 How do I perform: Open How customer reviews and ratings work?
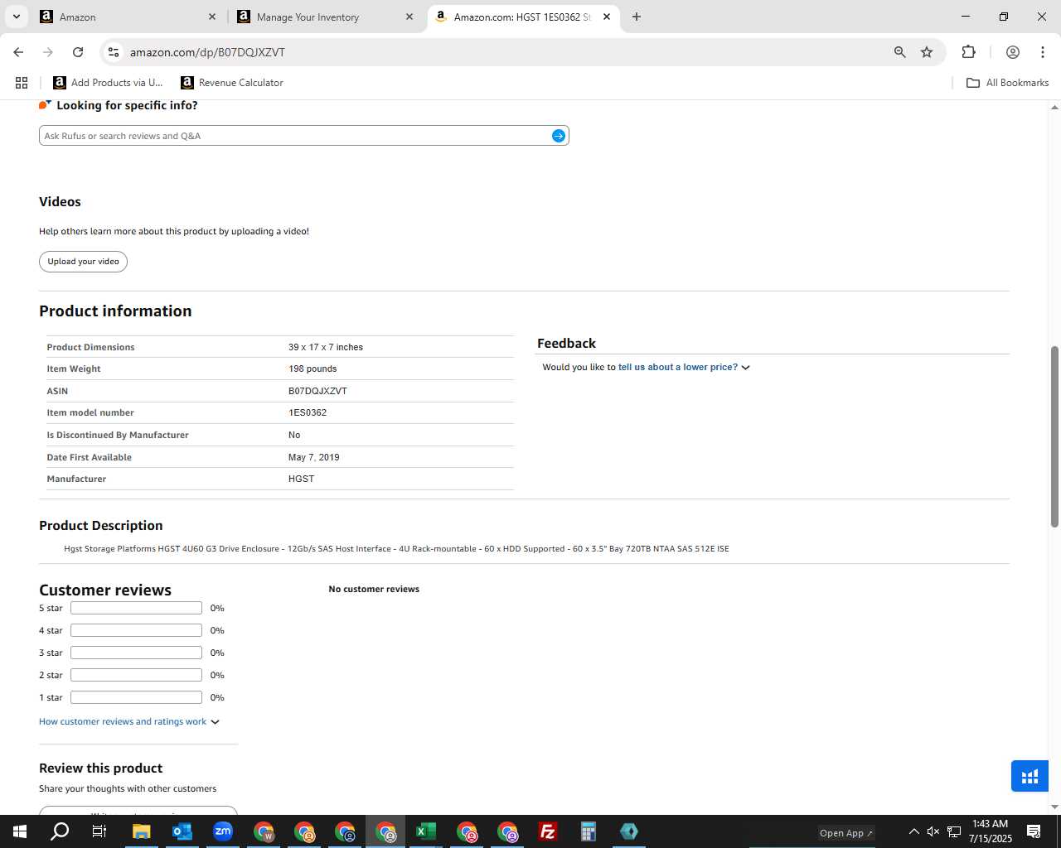click(123, 722)
